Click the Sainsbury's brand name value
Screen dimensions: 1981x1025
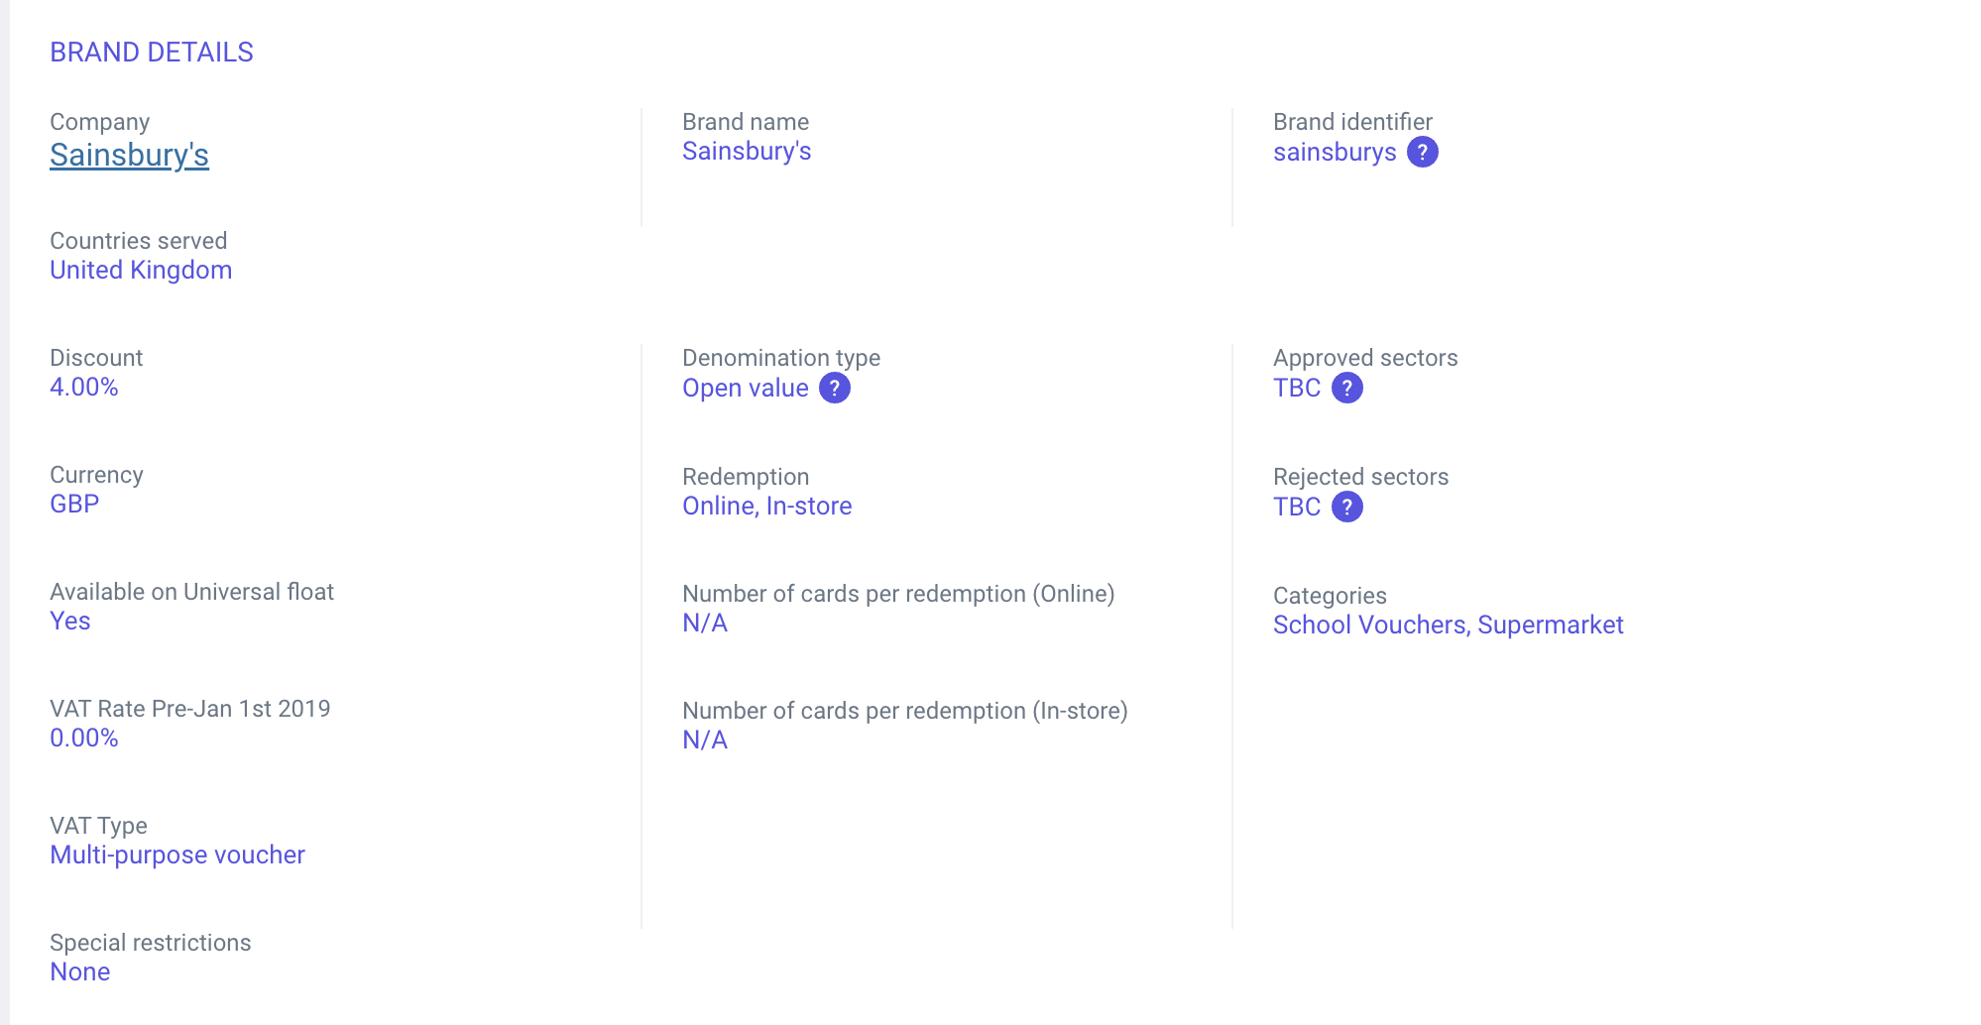(747, 151)
